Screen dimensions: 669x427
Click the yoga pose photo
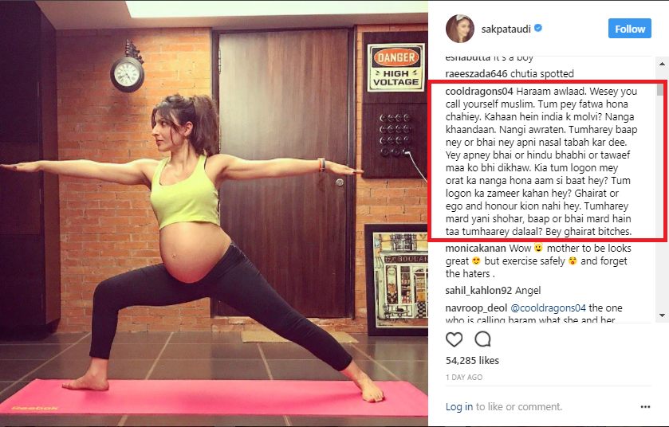pos(214,213)
